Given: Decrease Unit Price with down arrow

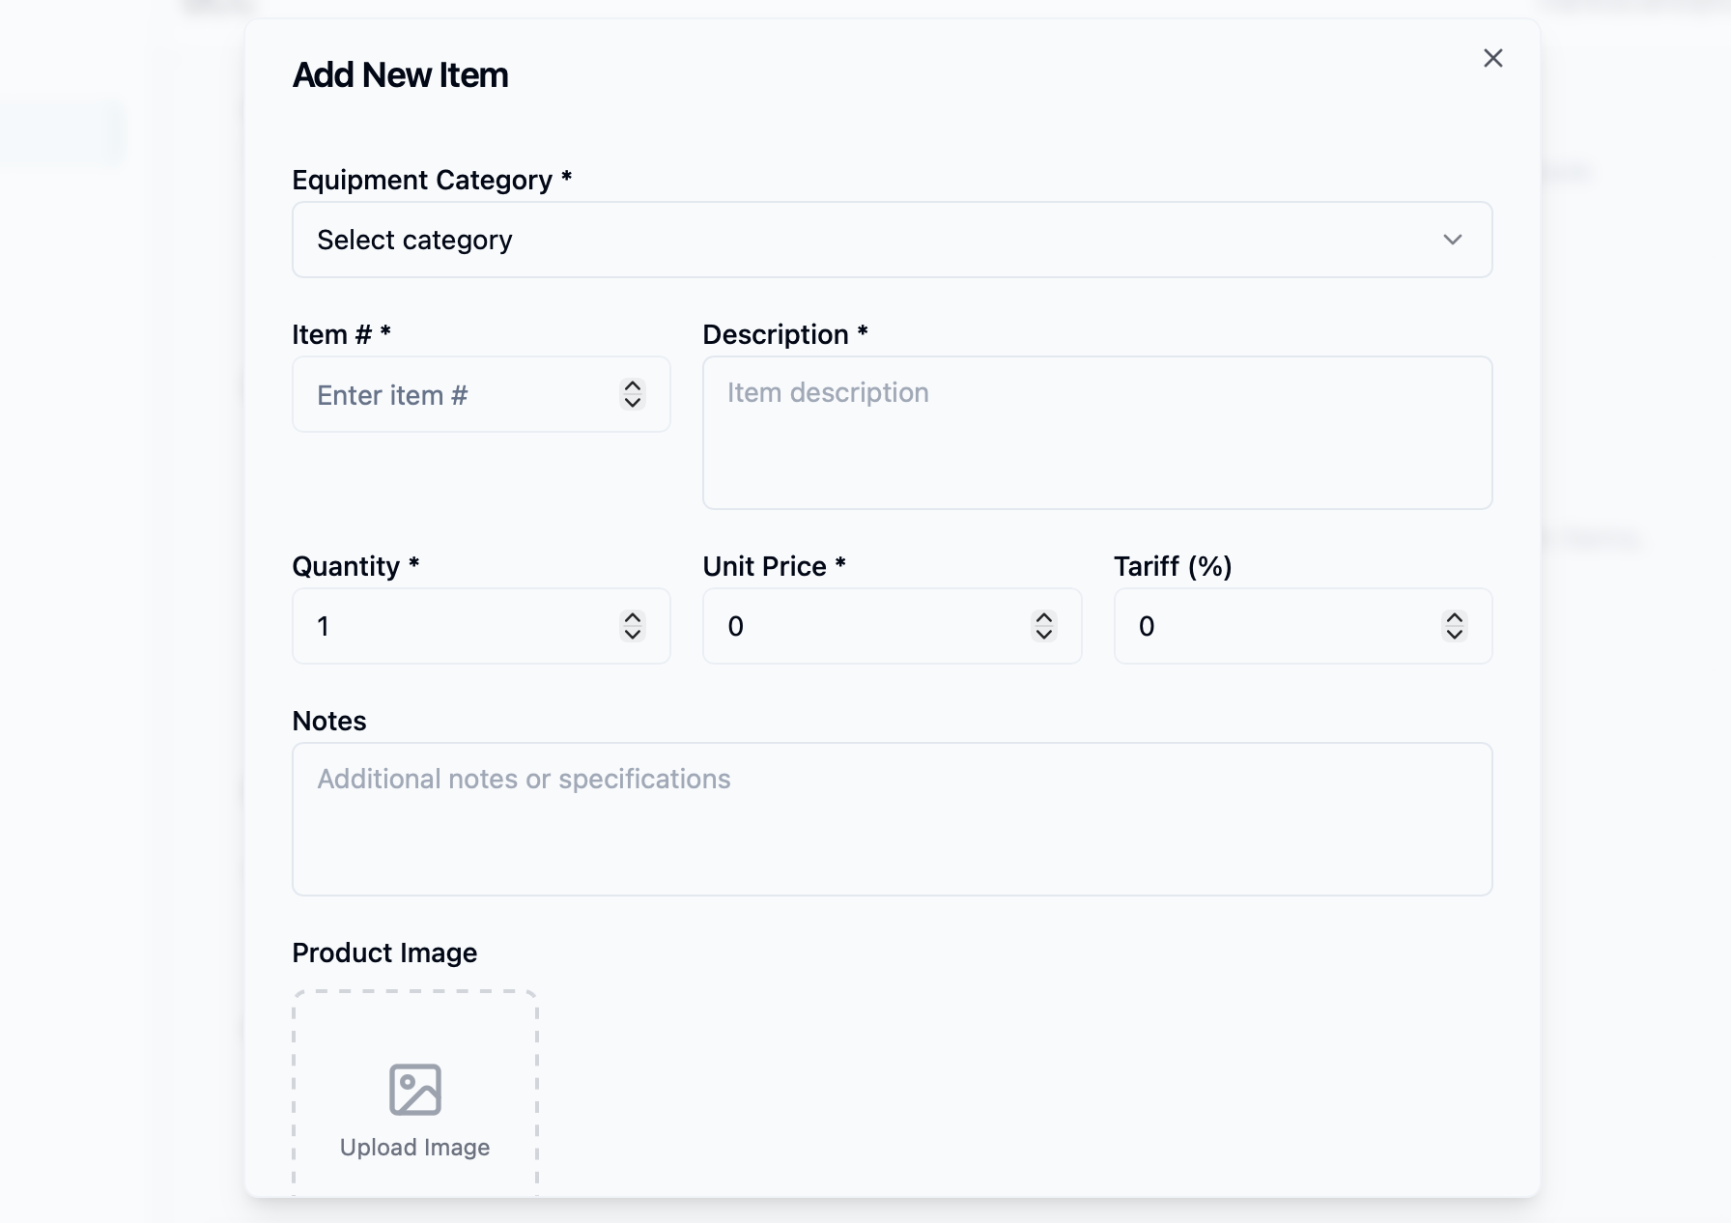Looking at the screenshot, I should point(1043,635).
